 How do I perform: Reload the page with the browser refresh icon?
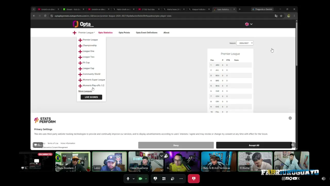tap(45, 16)
